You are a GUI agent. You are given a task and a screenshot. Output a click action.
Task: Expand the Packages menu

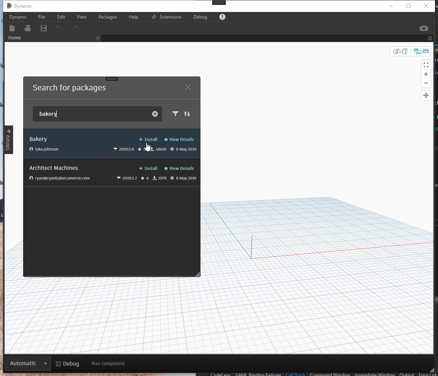108,17
